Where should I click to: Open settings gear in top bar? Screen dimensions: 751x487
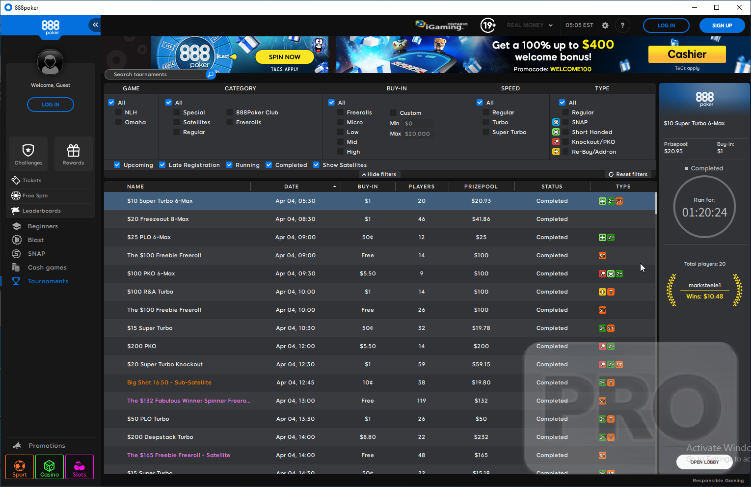click(605, 26)
